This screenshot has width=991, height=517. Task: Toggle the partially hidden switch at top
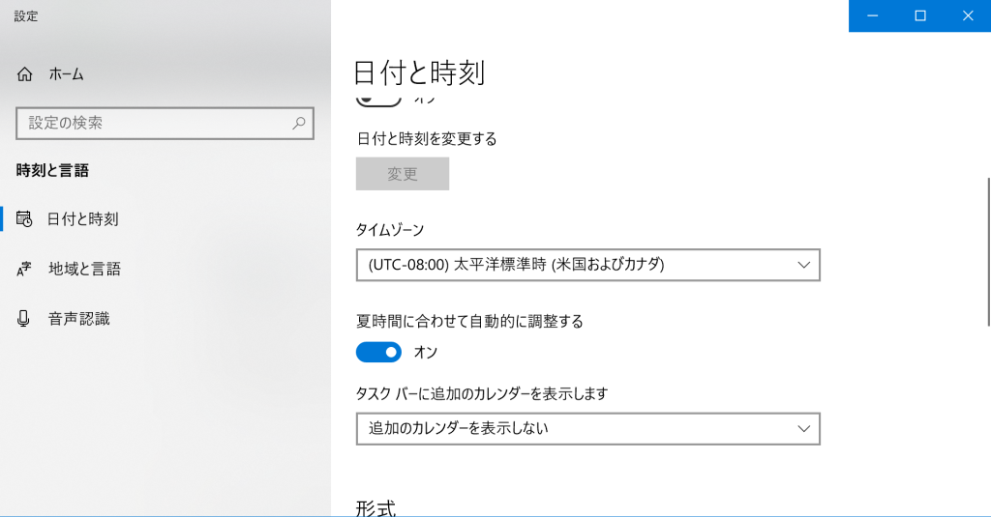[x=378, y=101]
